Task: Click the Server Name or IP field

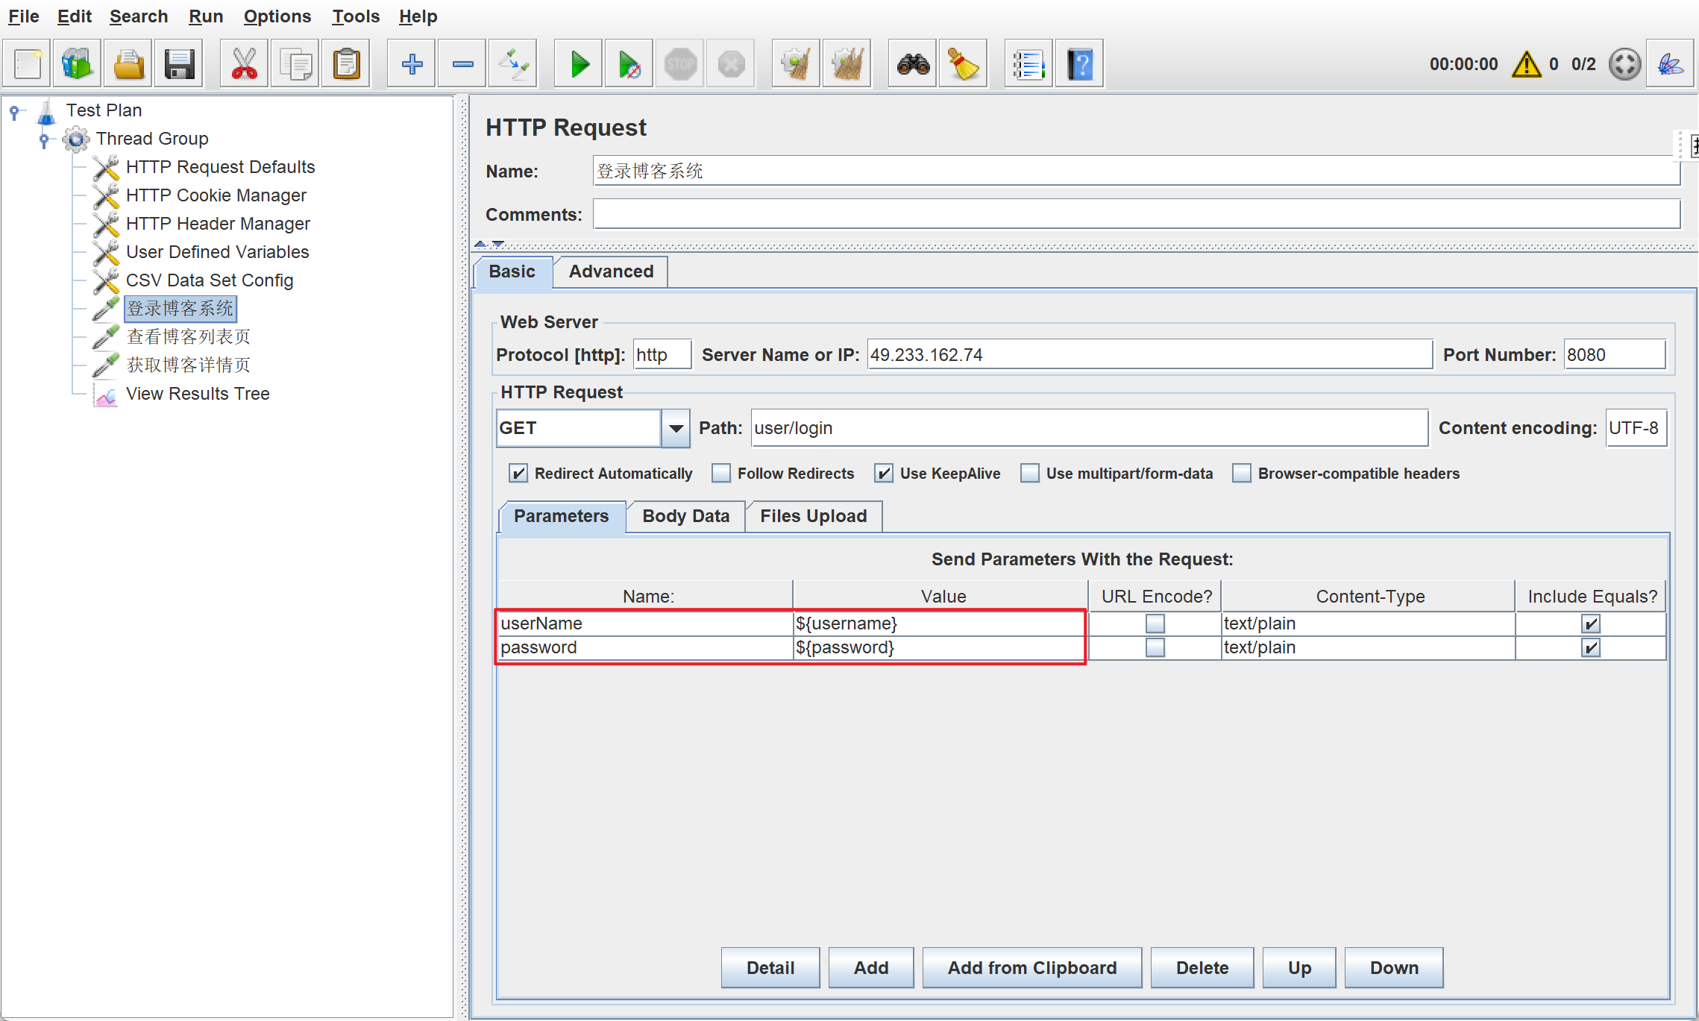Action: click(1149, 355)
